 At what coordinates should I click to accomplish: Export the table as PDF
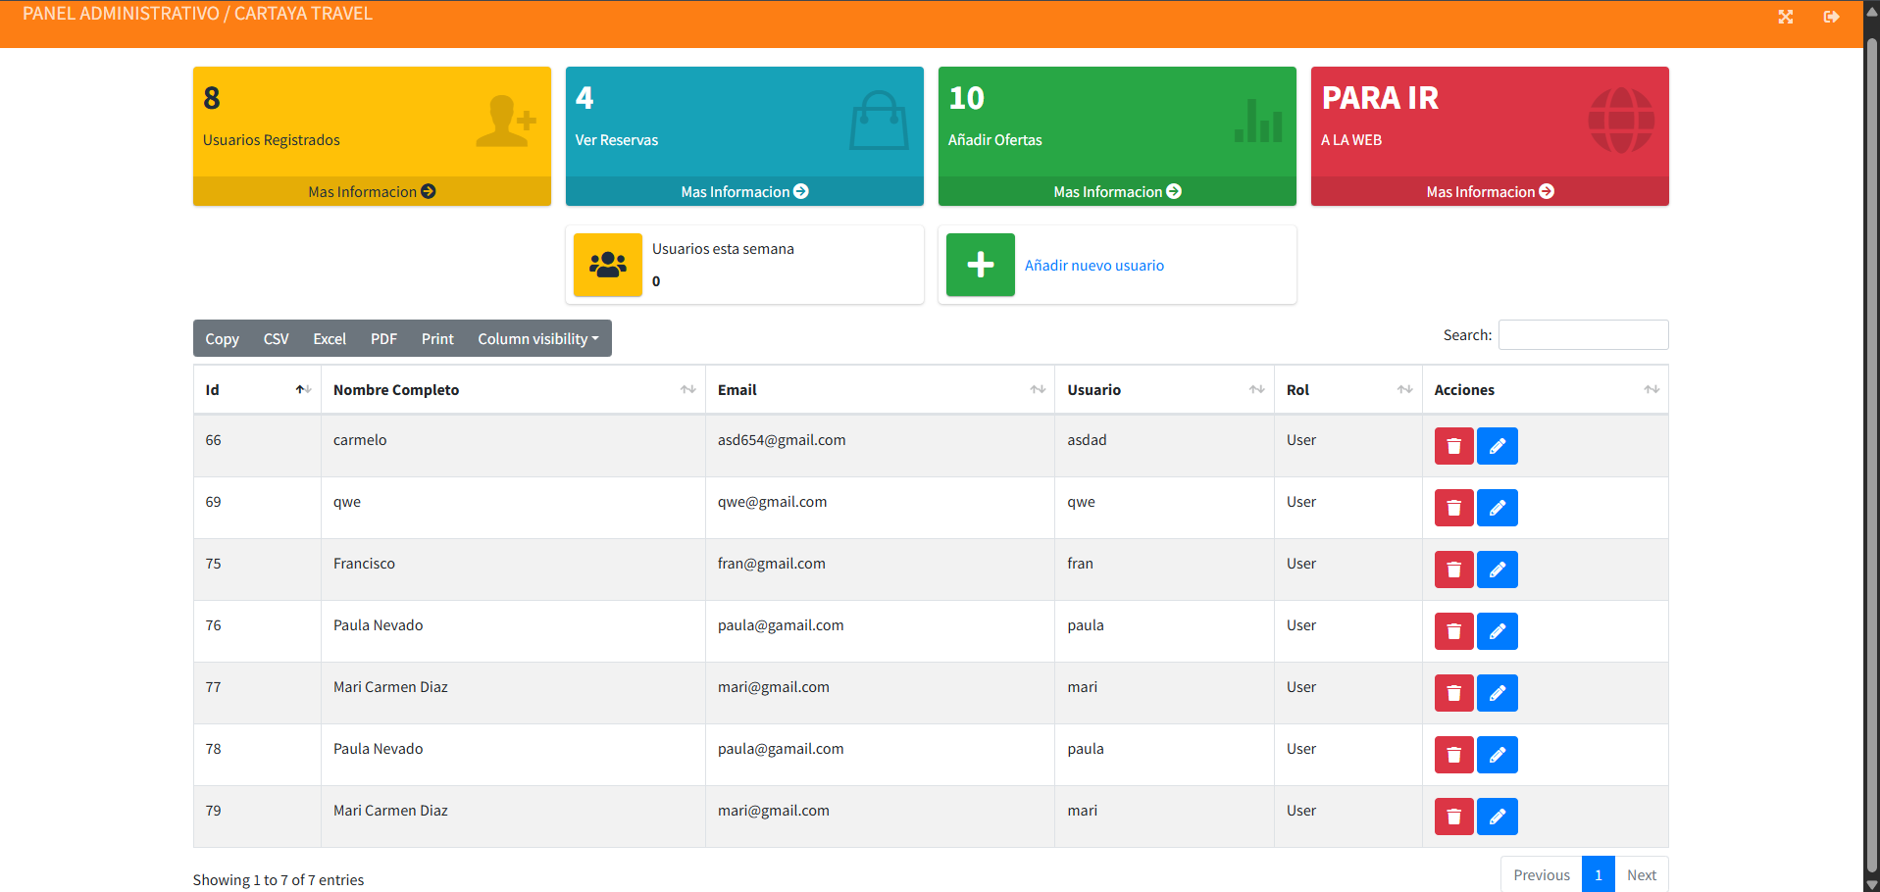(x=383, y=339)
